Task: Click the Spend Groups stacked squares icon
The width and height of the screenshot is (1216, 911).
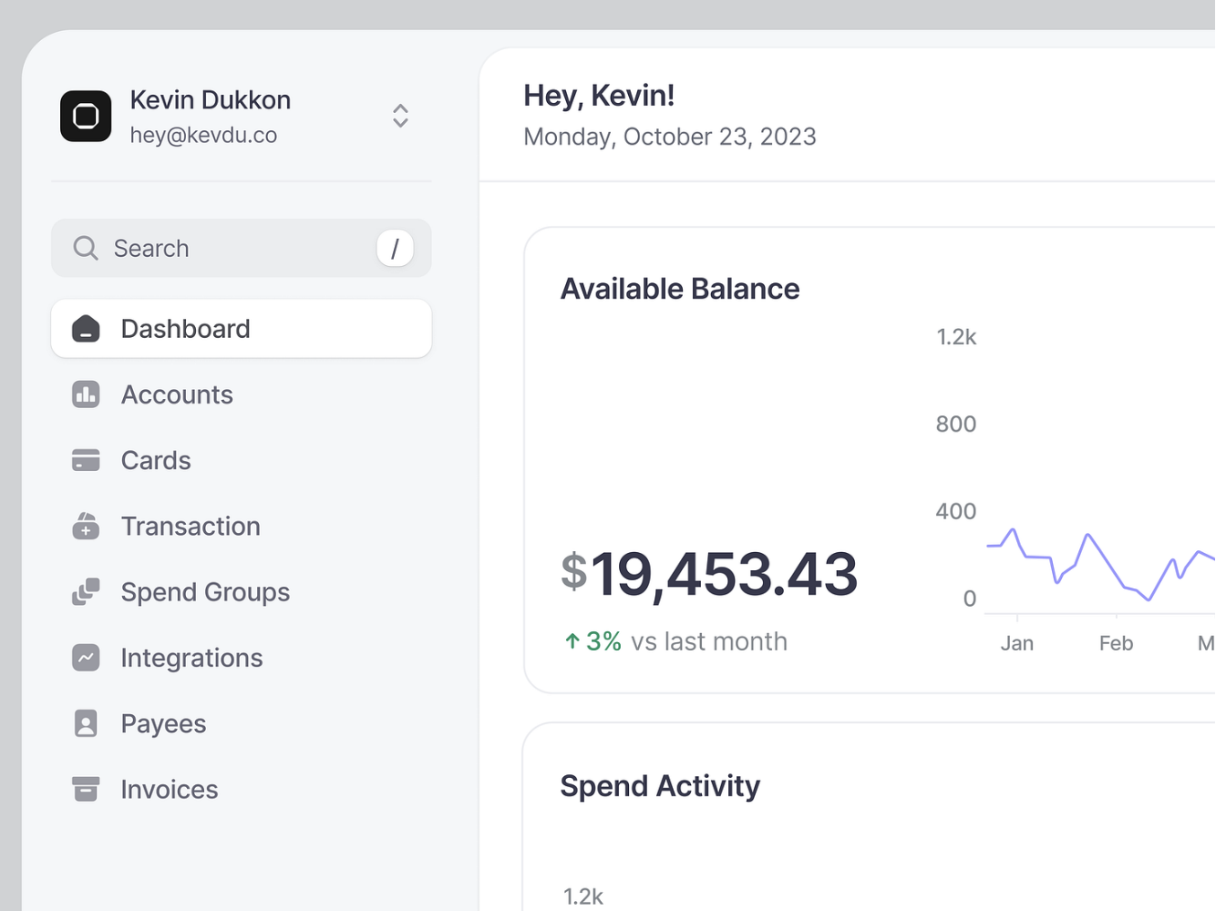Action: pos(86,592)
